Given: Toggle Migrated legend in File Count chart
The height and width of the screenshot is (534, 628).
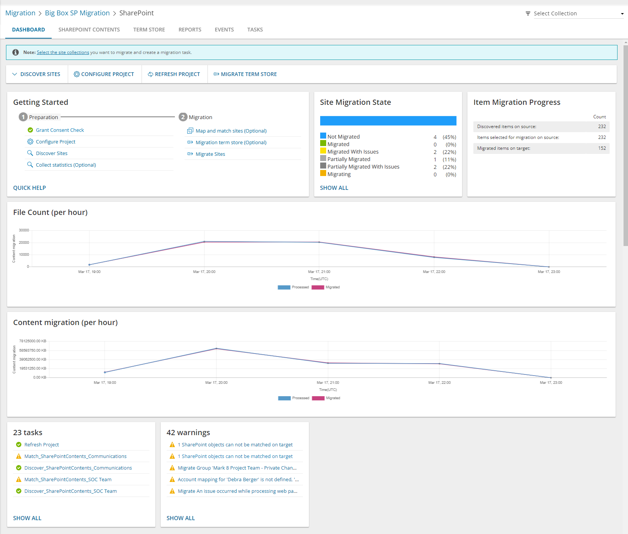Looking at the screenshot, I should click(318, 287).
